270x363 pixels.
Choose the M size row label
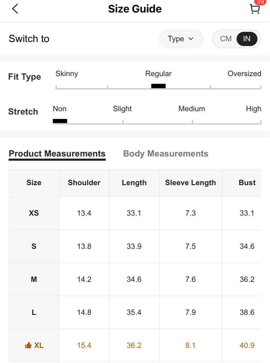coord(34,279)
